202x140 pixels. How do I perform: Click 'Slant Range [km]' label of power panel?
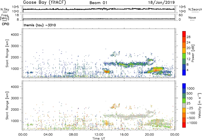(x=7, y=53)
